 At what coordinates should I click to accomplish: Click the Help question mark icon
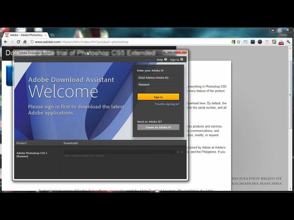(x=165, y=59)
